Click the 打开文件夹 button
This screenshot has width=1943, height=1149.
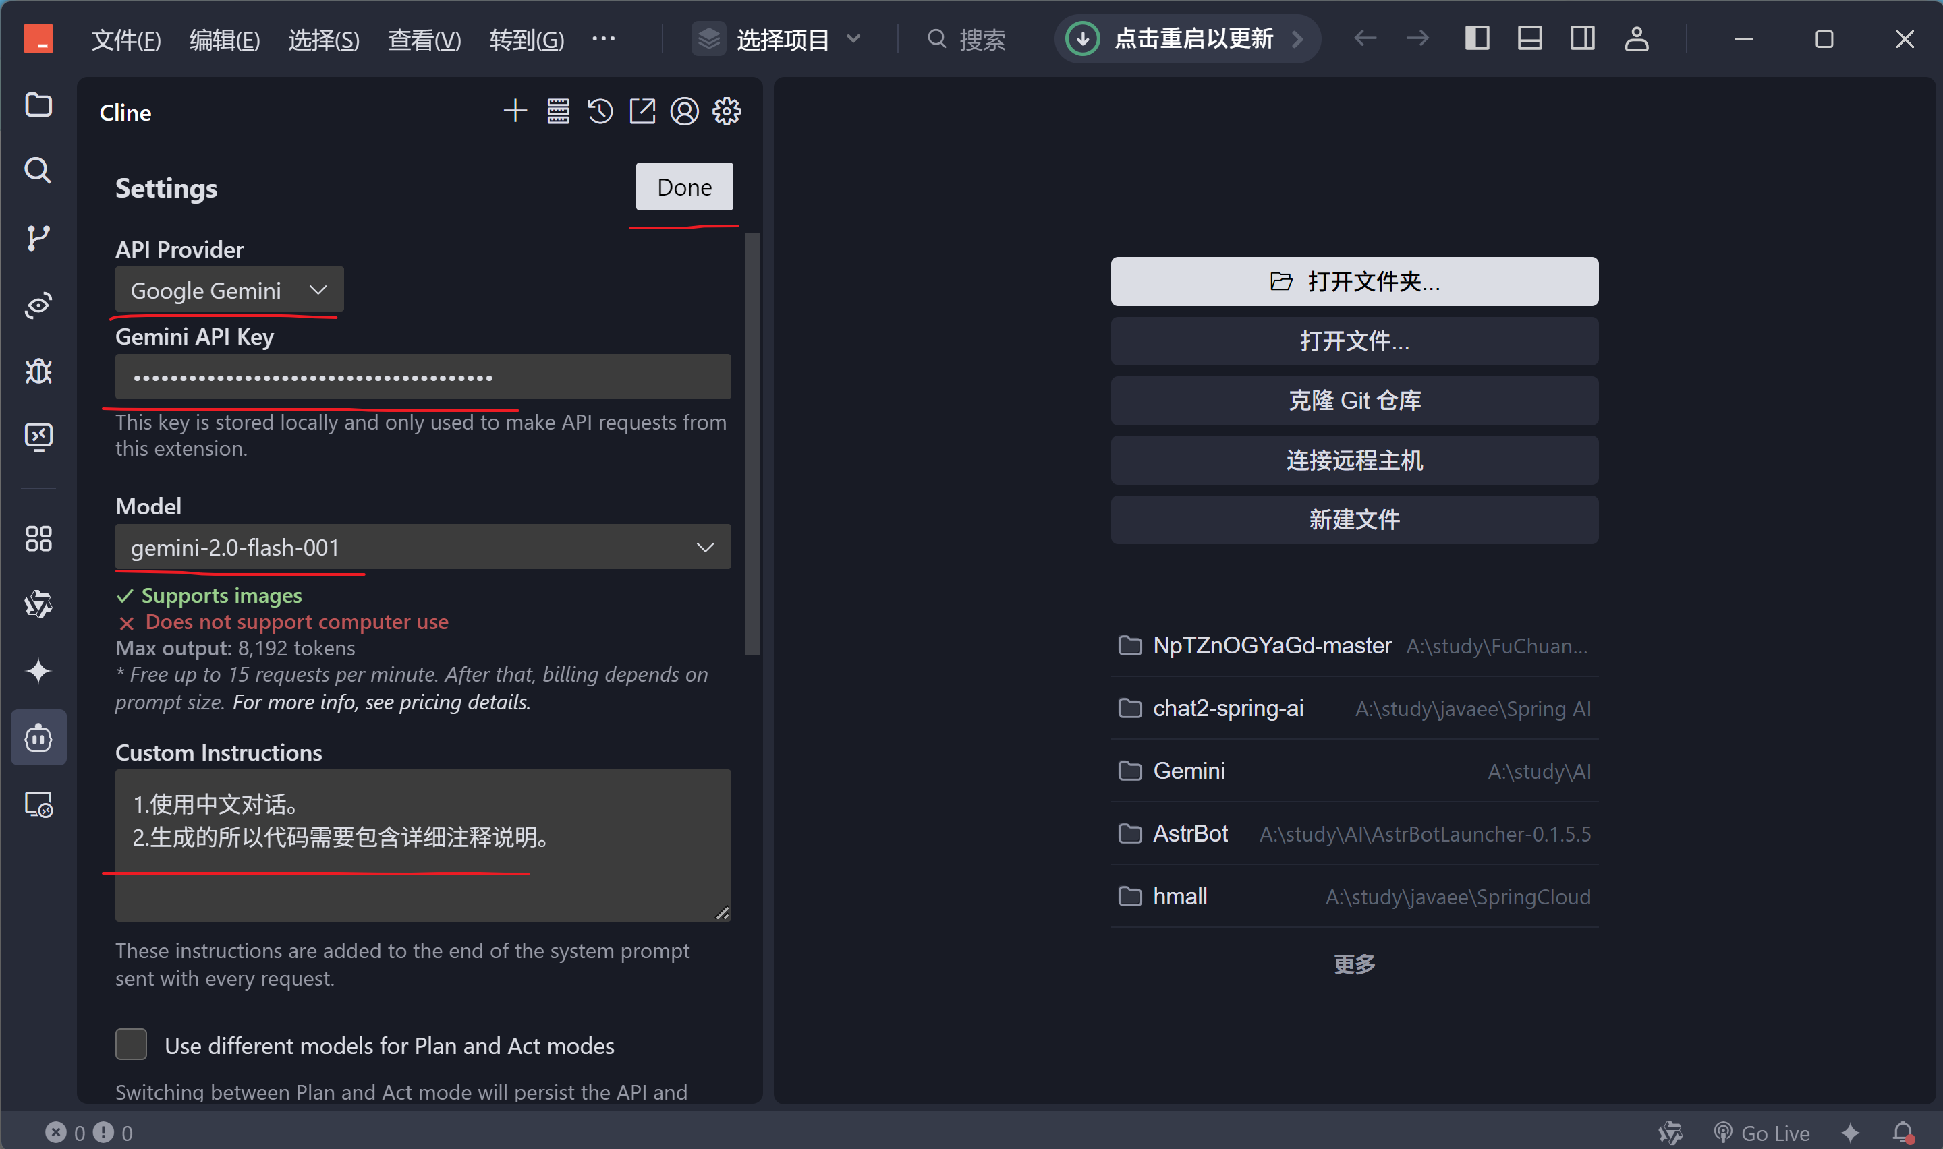tap(1353, 281)
